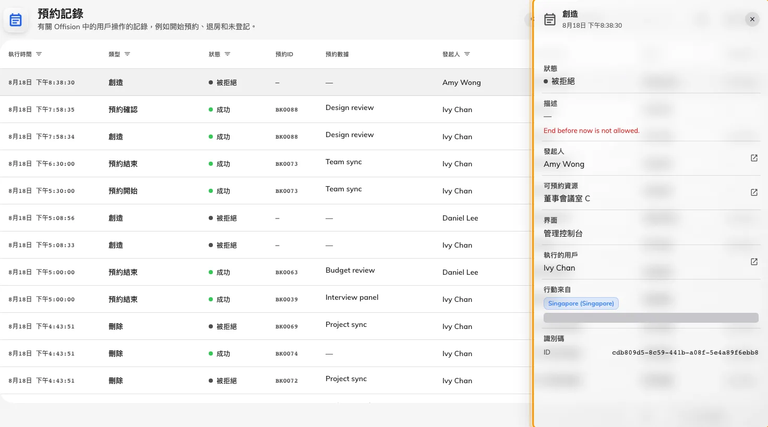Click booking ID BK0074
The height and width of the screenshot is (427, 768).
click(x=286, y=354)
